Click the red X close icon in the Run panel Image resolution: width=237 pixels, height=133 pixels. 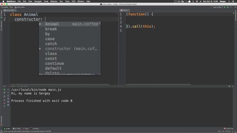tap(4, 103)
